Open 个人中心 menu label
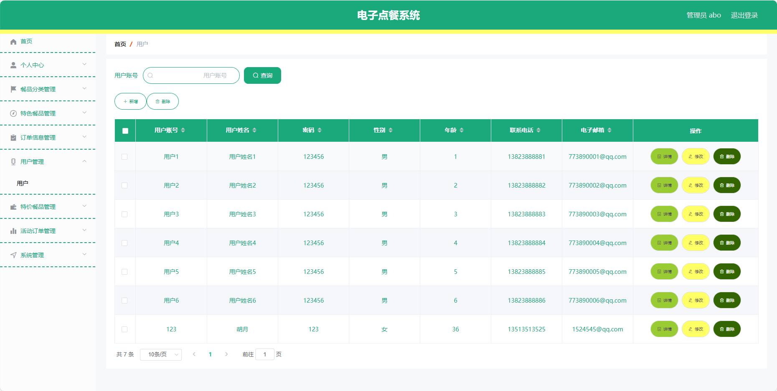The height and width of the screenshot is (391, 777). [32, 65]
